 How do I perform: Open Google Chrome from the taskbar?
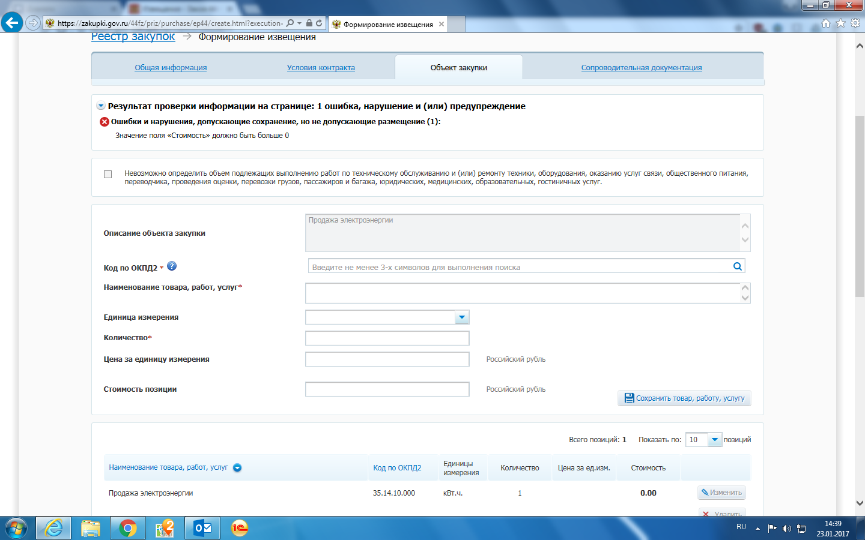[x=127, y=528]
